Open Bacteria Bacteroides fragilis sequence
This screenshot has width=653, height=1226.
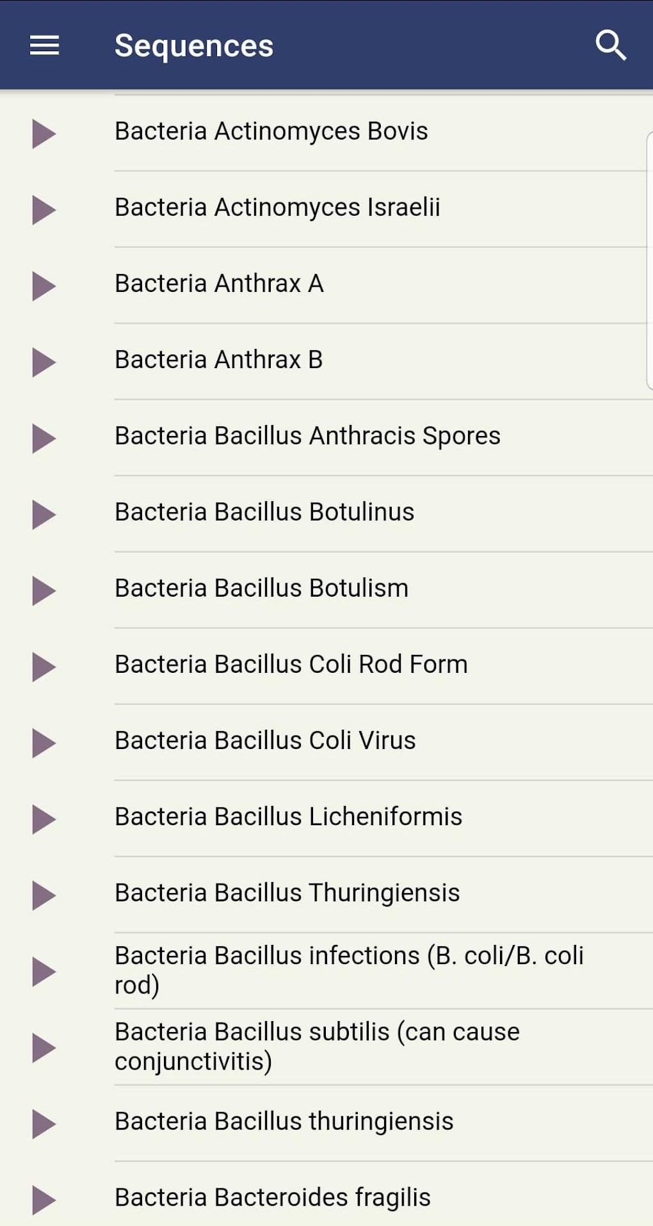click(272, 1198)
